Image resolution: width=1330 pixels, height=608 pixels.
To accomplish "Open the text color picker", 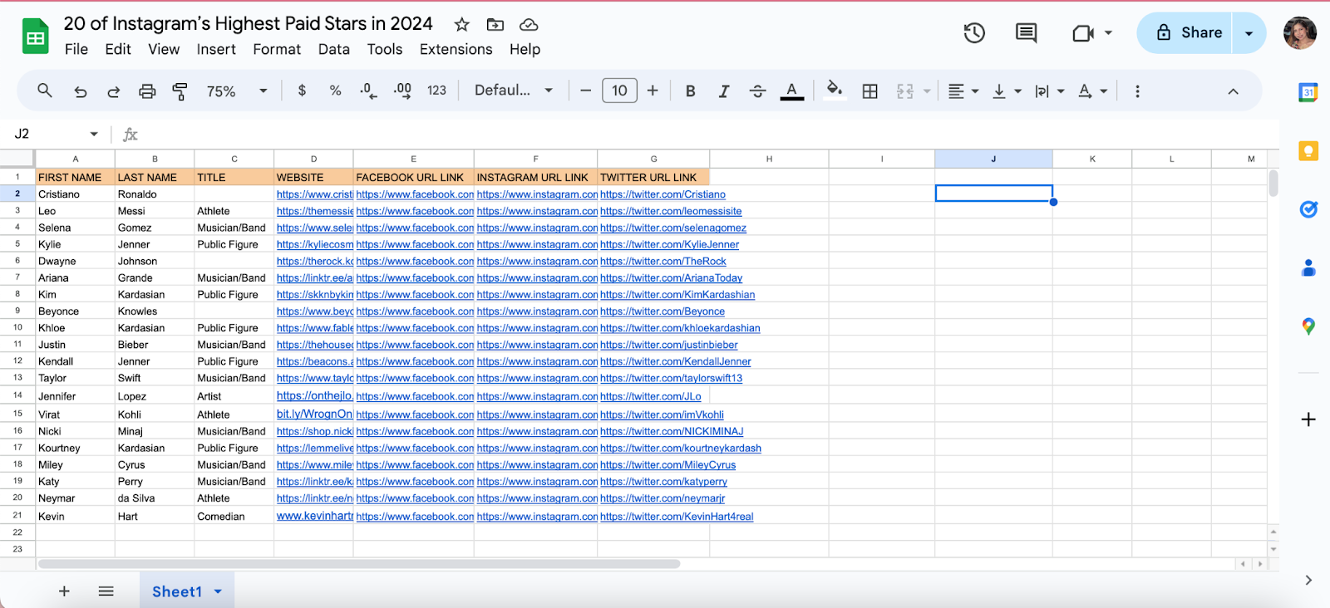I will (792, 91).
